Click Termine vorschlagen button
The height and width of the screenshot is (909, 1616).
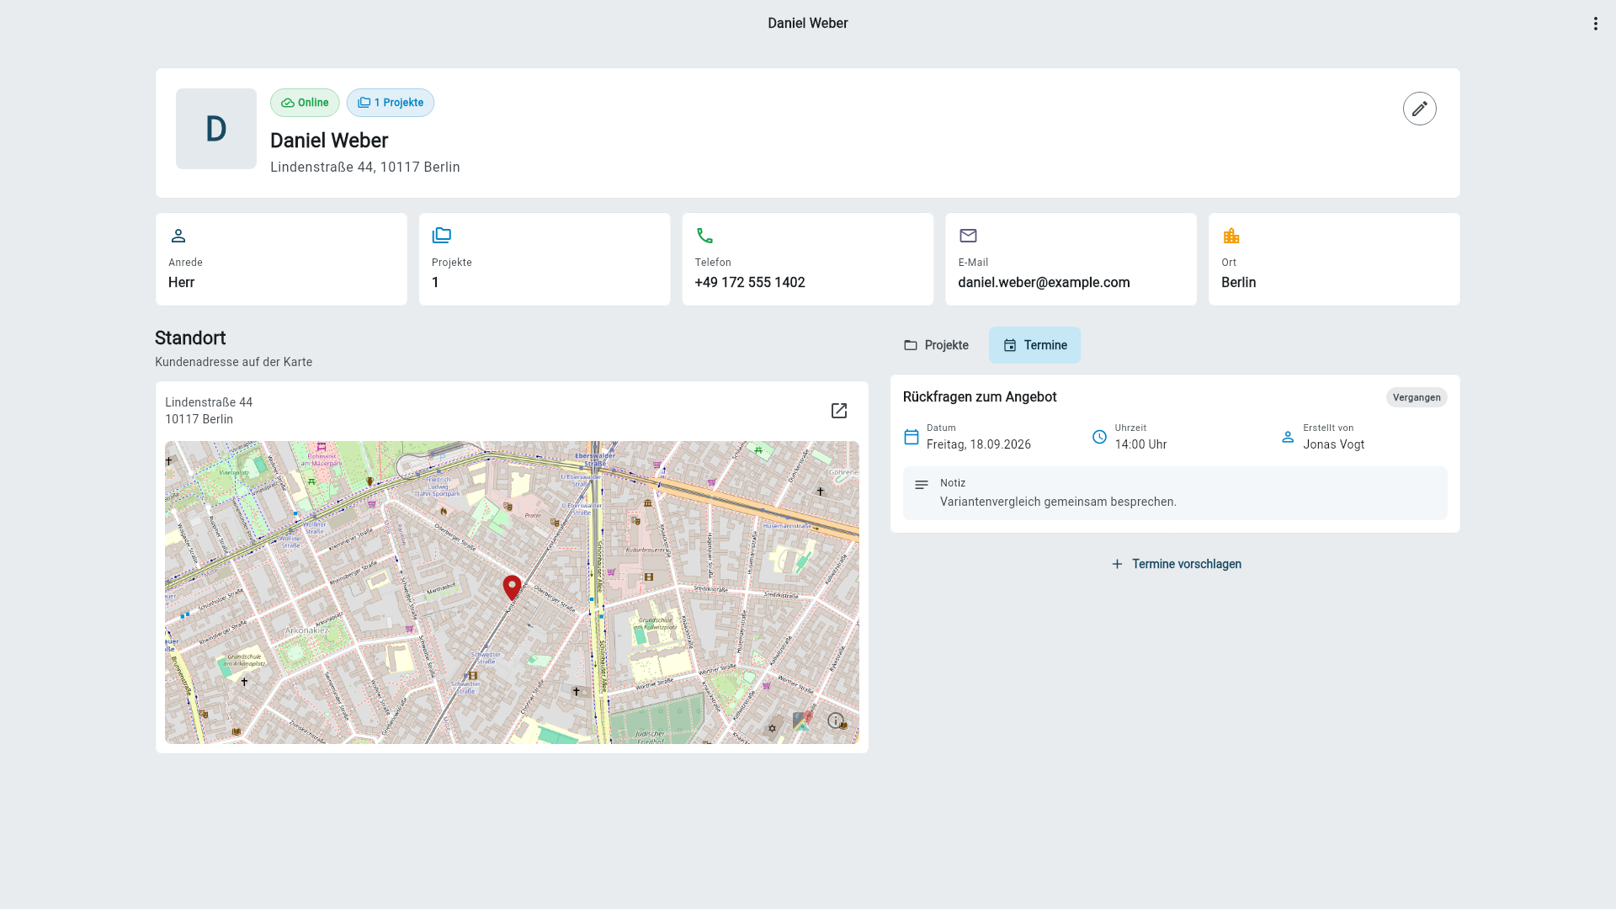[1175, 564]
